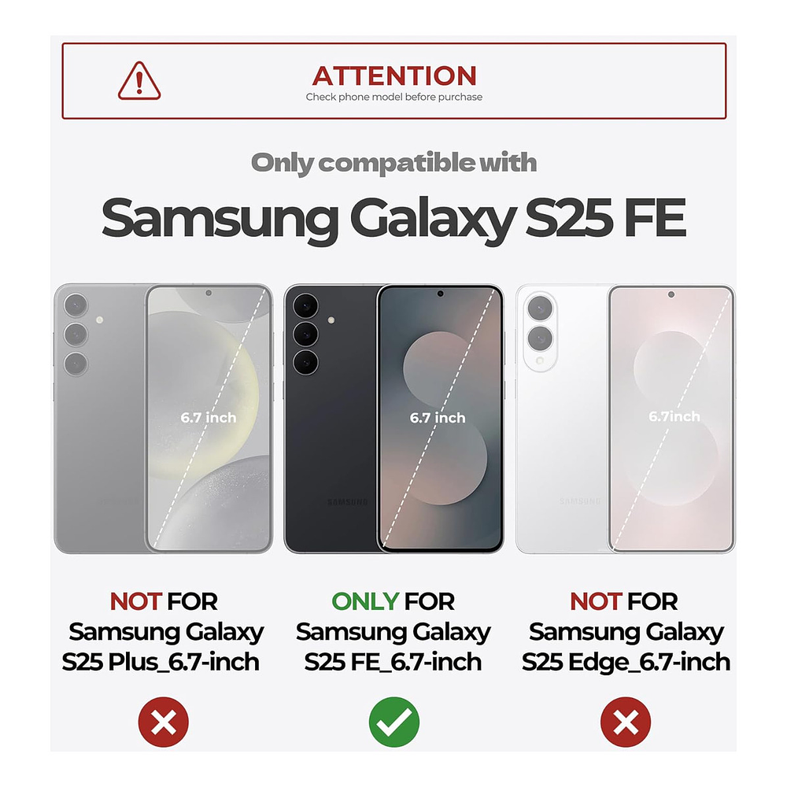Click the triple camera on gray S25 Plus
The height and width of the screenshot is (787, 787).
click(x=76, y=334)
